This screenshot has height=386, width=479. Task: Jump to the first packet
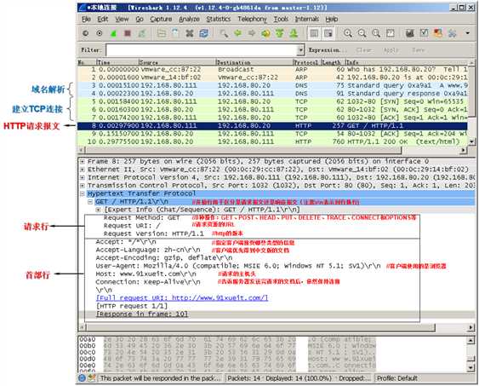point(280,33)
